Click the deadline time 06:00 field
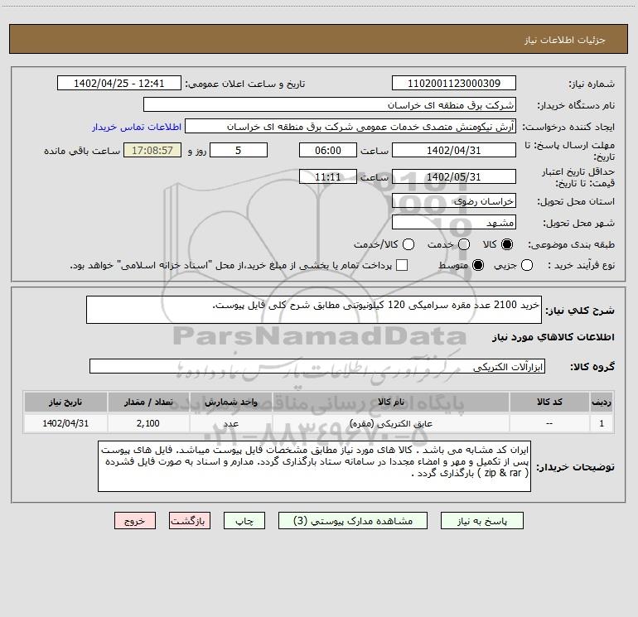638x617 pixels. click(x=328, y=150)
